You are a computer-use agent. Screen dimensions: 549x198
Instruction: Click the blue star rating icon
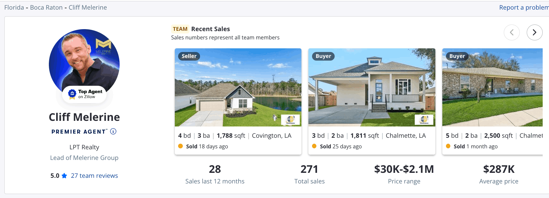pyautogui.click(x=64, y=176)
